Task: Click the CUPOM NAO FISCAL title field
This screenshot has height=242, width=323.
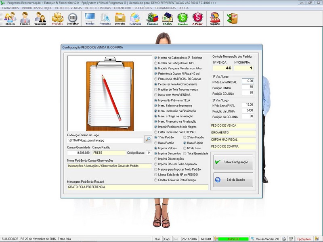Action: (x=233, y=140)
